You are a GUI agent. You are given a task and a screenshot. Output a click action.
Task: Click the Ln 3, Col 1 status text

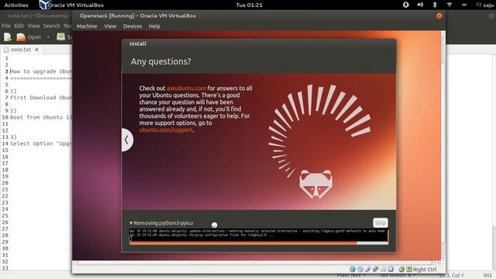[451, 276]
